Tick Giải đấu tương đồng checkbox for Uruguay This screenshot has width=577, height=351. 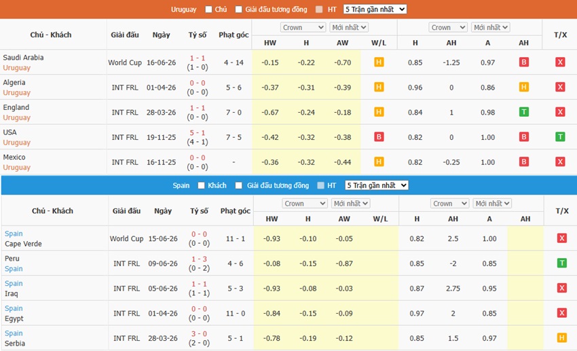pos(239,10)
